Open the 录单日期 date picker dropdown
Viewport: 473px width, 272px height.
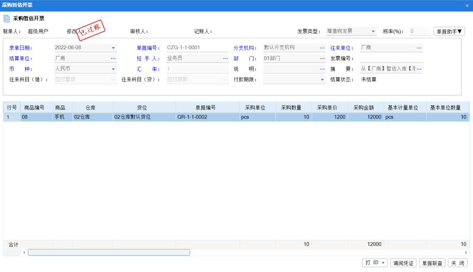(113, 47)
